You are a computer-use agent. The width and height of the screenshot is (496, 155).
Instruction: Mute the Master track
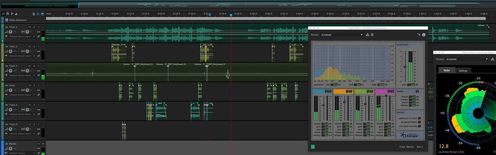coord(38,143)
